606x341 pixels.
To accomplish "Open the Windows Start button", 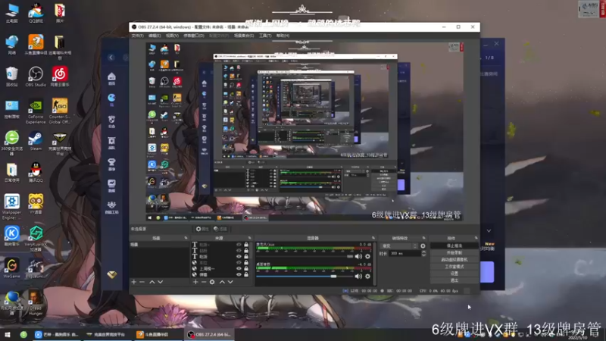I will point(8,334).
